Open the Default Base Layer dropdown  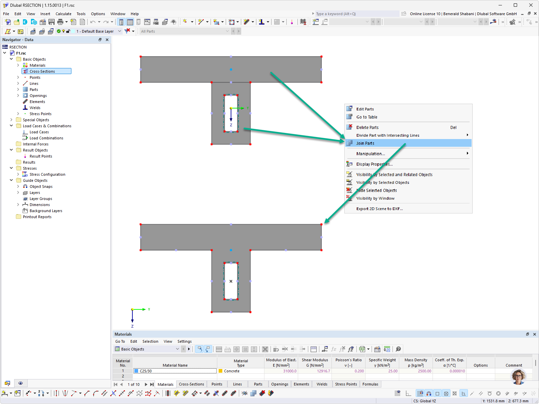[x=119, y=31]
